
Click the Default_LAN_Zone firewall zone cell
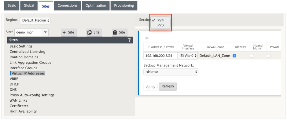point(215,56)
